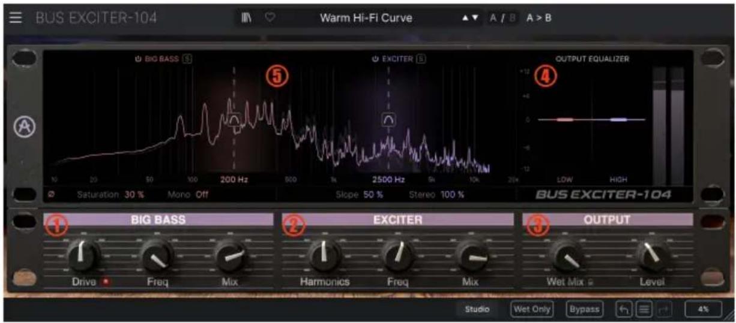Click the 2500 Hz frequency readout
The image size is (736, 323).
click(388, 179)
